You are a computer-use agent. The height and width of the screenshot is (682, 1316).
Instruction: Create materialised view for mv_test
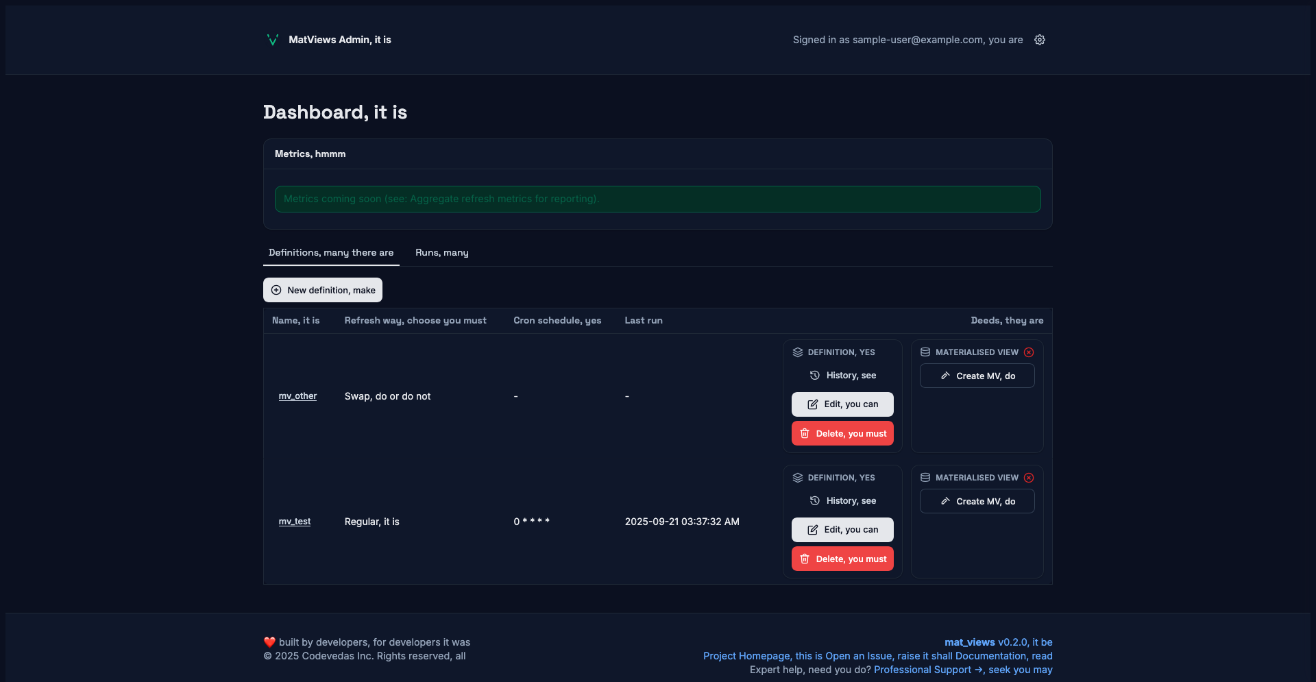pyautogui.click(x=977, y=502)
